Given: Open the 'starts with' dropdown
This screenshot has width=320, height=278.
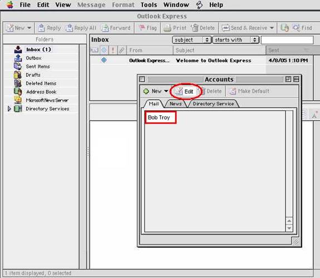Looking at the screenshot, I should pyautogui.click(x=236, y=40).
